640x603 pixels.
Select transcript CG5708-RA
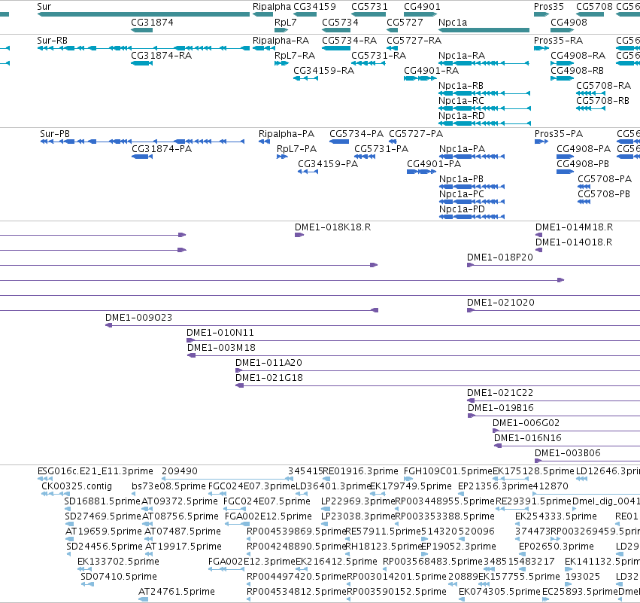coord(590,93)
